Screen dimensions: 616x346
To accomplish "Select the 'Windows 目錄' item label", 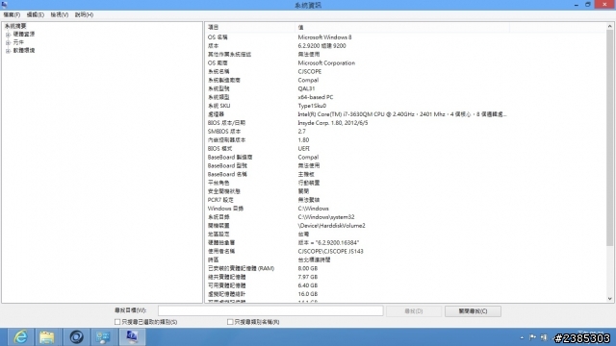I will click(225, 209).
